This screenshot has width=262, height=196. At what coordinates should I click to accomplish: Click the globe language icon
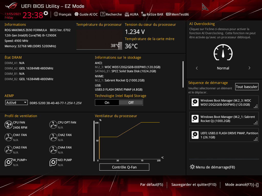tap(56, 14)
